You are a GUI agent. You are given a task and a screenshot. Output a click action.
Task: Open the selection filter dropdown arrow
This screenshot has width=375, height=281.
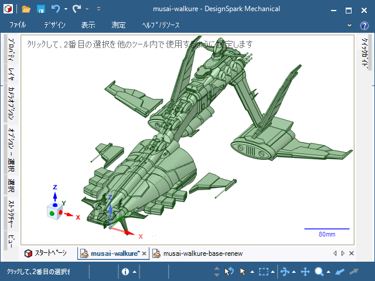(253, 272)
